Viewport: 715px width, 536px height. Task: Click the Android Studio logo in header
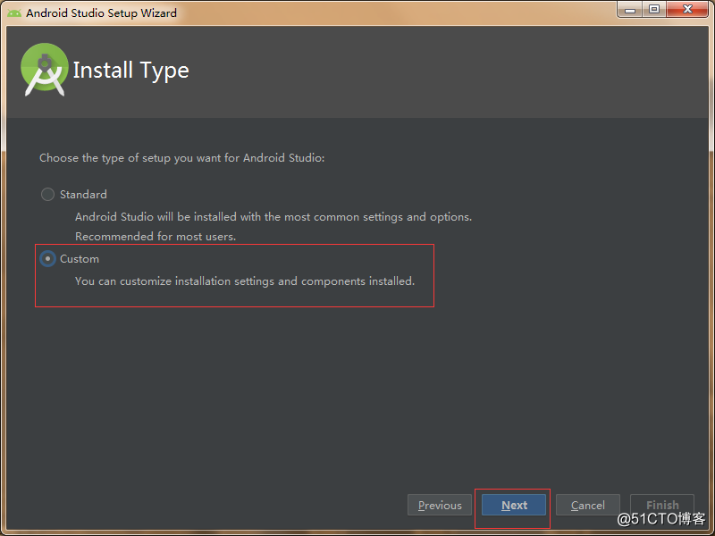(x=44, y=70)
